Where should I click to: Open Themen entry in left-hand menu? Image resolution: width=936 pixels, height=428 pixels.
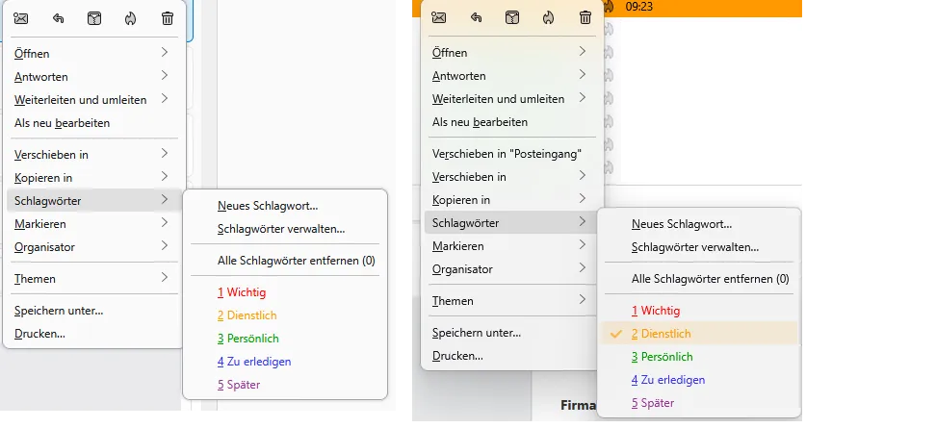[x=92, y=278]
